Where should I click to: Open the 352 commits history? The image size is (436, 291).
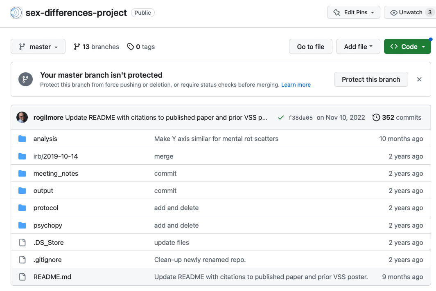tap(397, 118)
